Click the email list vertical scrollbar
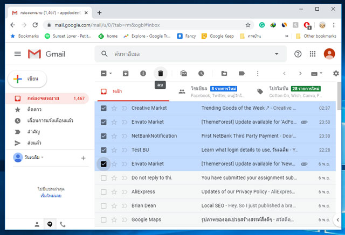This screenshot has height=235, width=345. pyautogui.click(x=339, y=95)
